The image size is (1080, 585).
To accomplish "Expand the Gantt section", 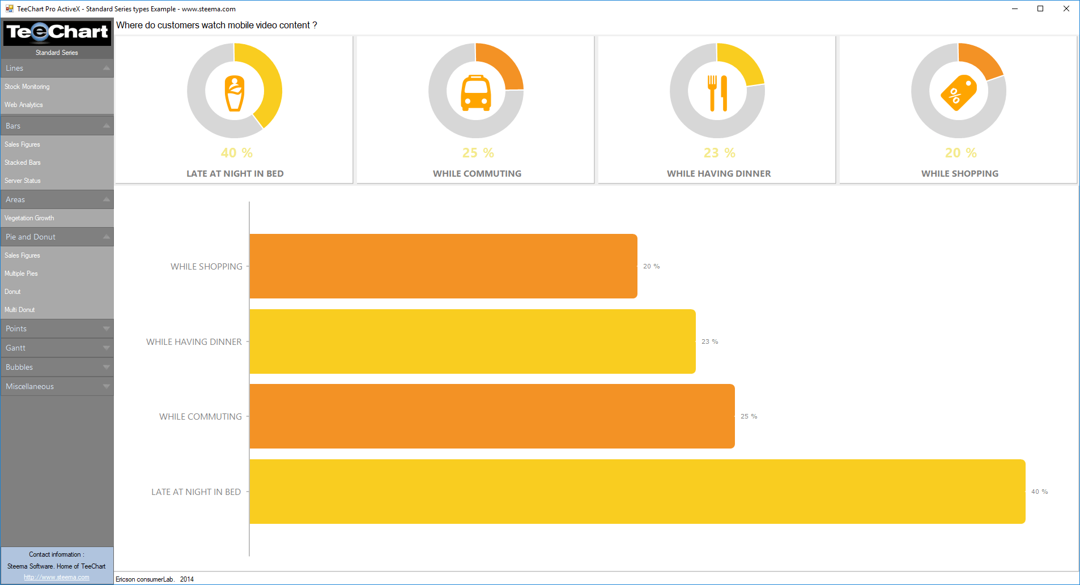I will pos(107,348).
